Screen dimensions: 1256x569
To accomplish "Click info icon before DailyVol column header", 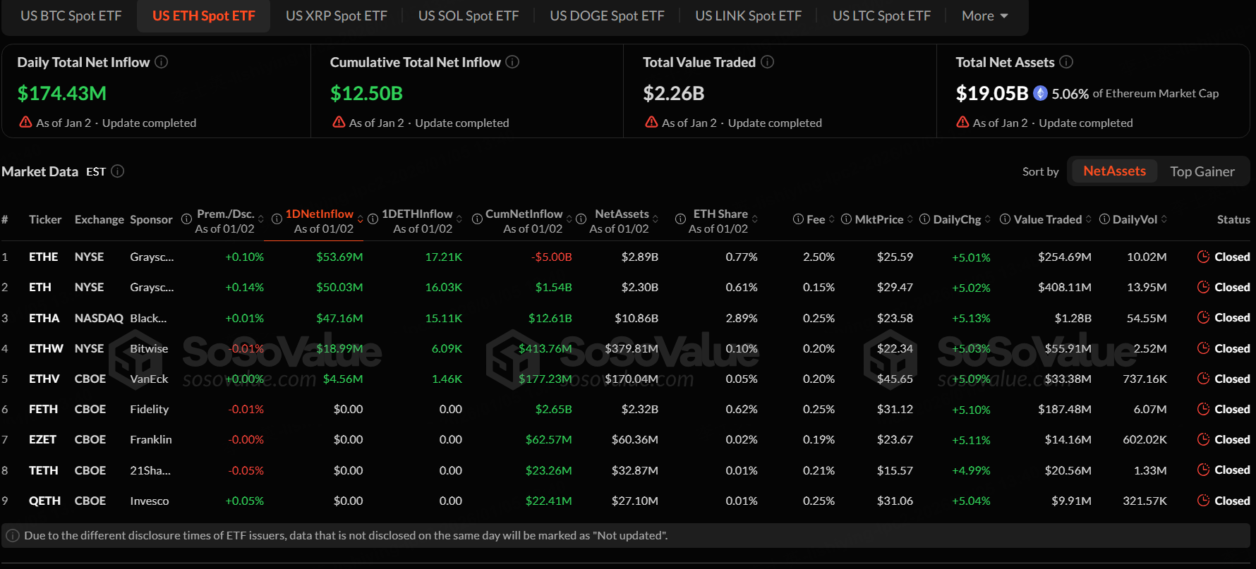I will tap(1104, 219).
